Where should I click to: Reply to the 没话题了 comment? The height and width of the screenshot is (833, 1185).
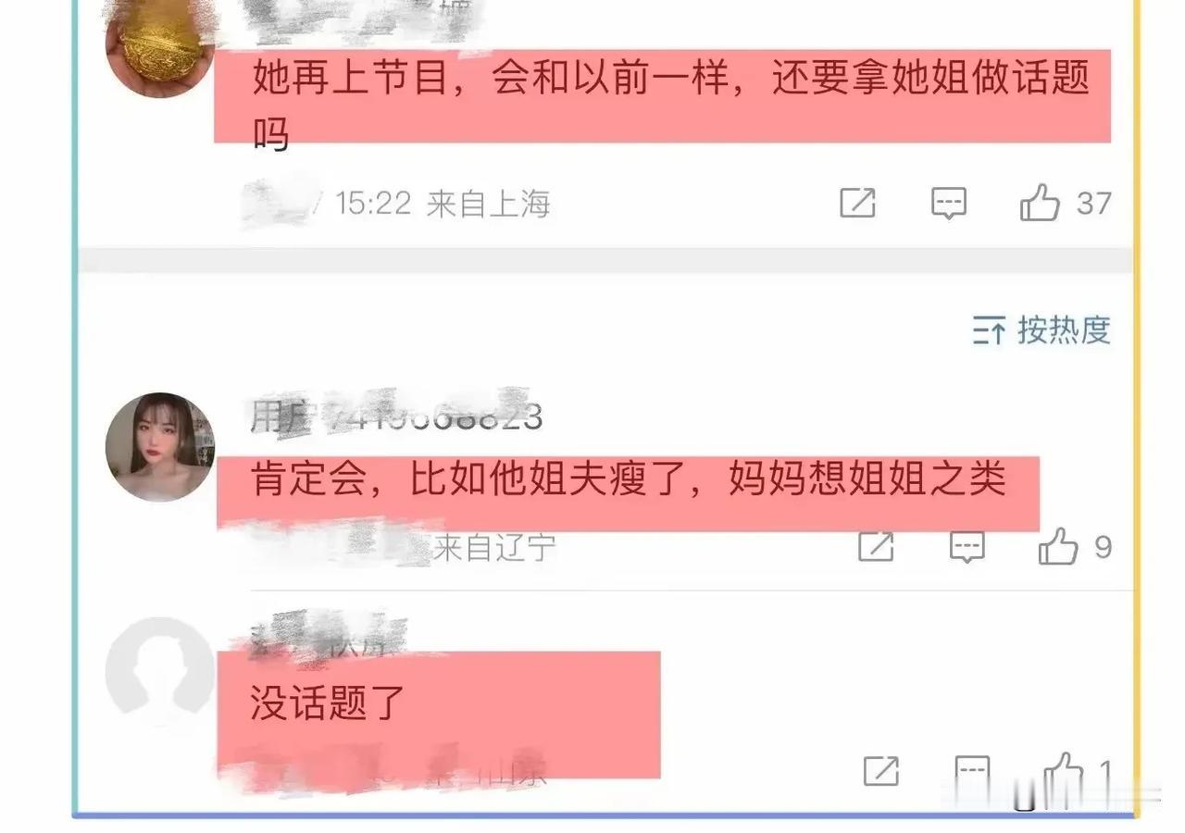click(972, 770)
